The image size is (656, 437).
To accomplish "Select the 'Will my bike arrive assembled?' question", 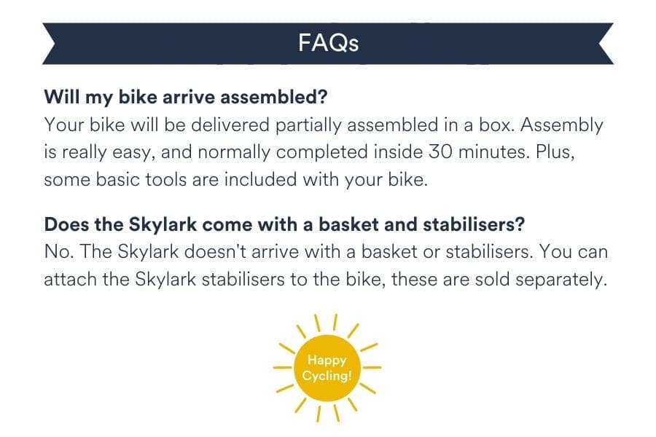I will tap(186, 97).
